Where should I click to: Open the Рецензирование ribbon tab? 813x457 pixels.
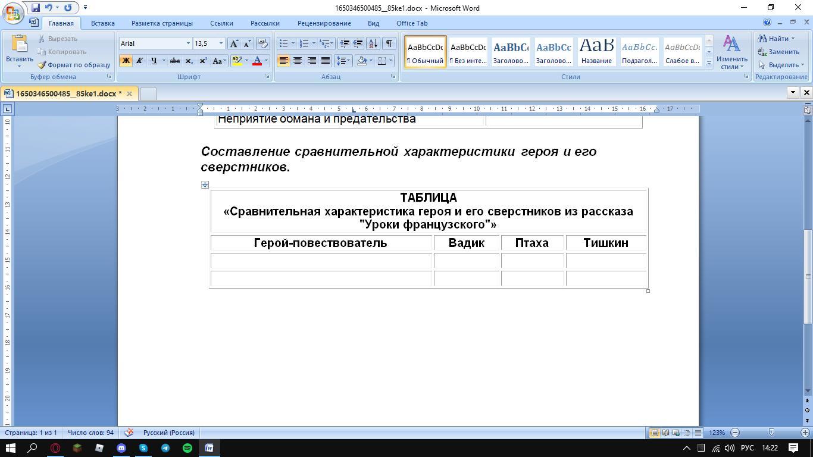(x=324, y=23)
